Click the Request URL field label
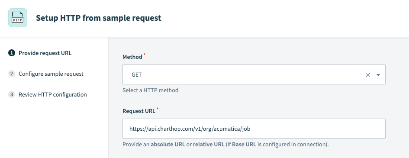This screenshot has width=409, height=158. pyautogui.click(x=139, y=111)
